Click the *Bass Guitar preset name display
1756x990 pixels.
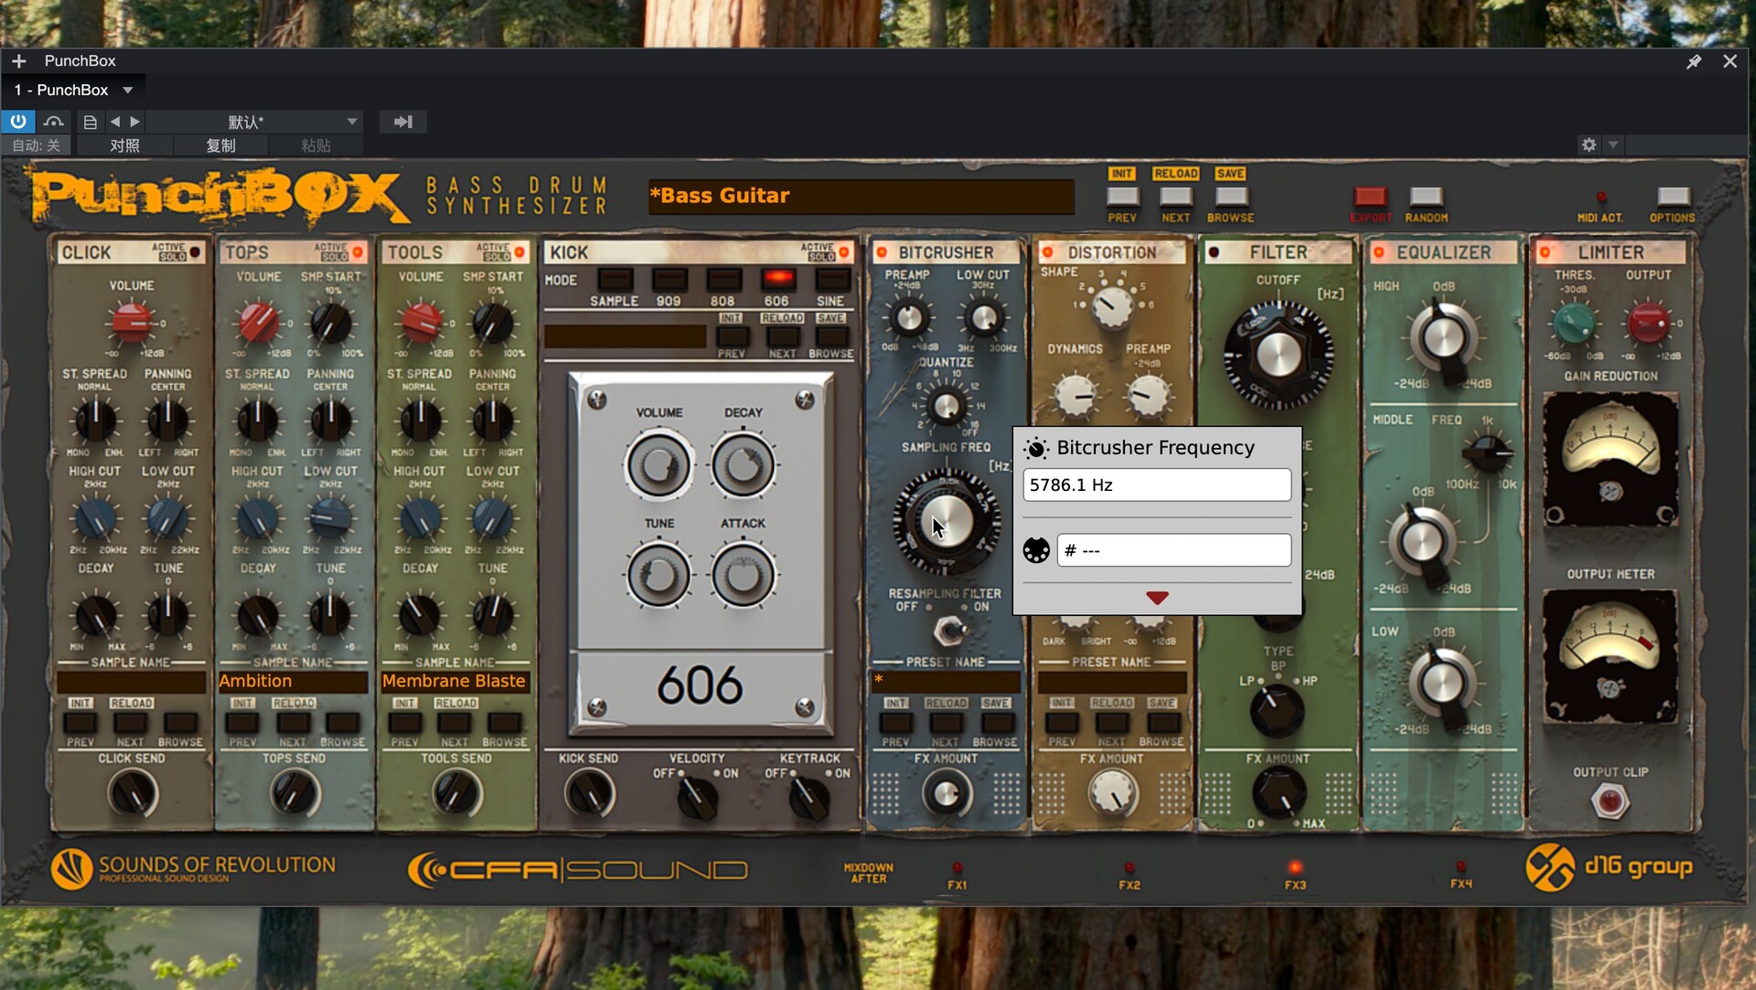(x=861, y=197)
